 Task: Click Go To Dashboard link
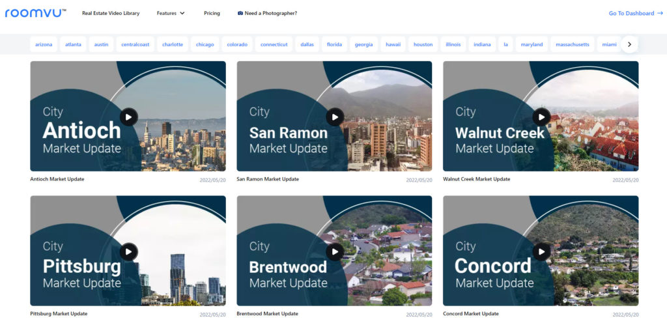(x=635, y=13)
